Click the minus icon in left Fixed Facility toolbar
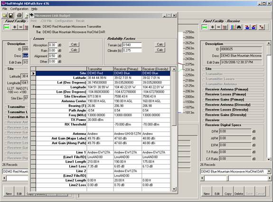This screenshot has height=202, width=273. 20,27
